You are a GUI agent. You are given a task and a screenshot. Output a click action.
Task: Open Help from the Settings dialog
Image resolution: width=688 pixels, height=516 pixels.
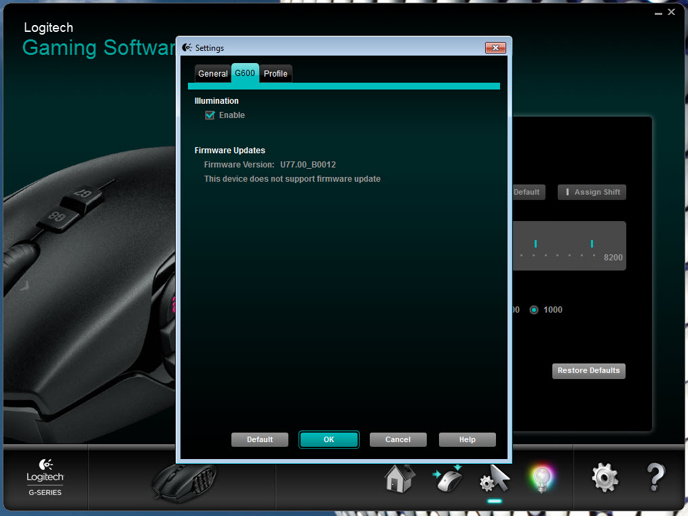click(467, 439)
